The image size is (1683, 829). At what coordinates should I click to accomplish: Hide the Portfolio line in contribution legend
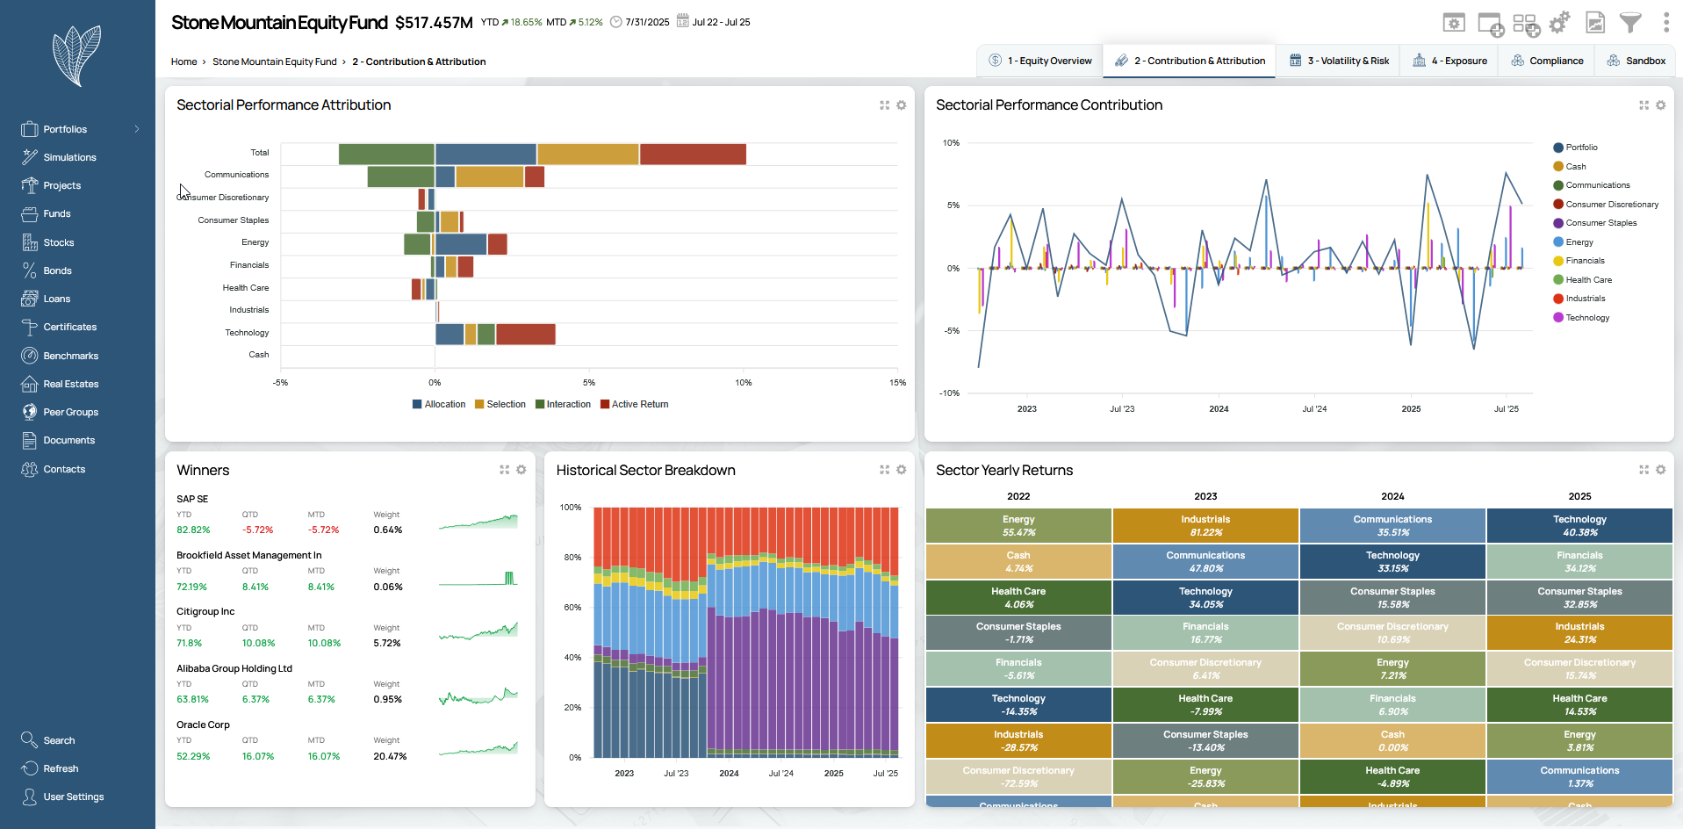1580,148
